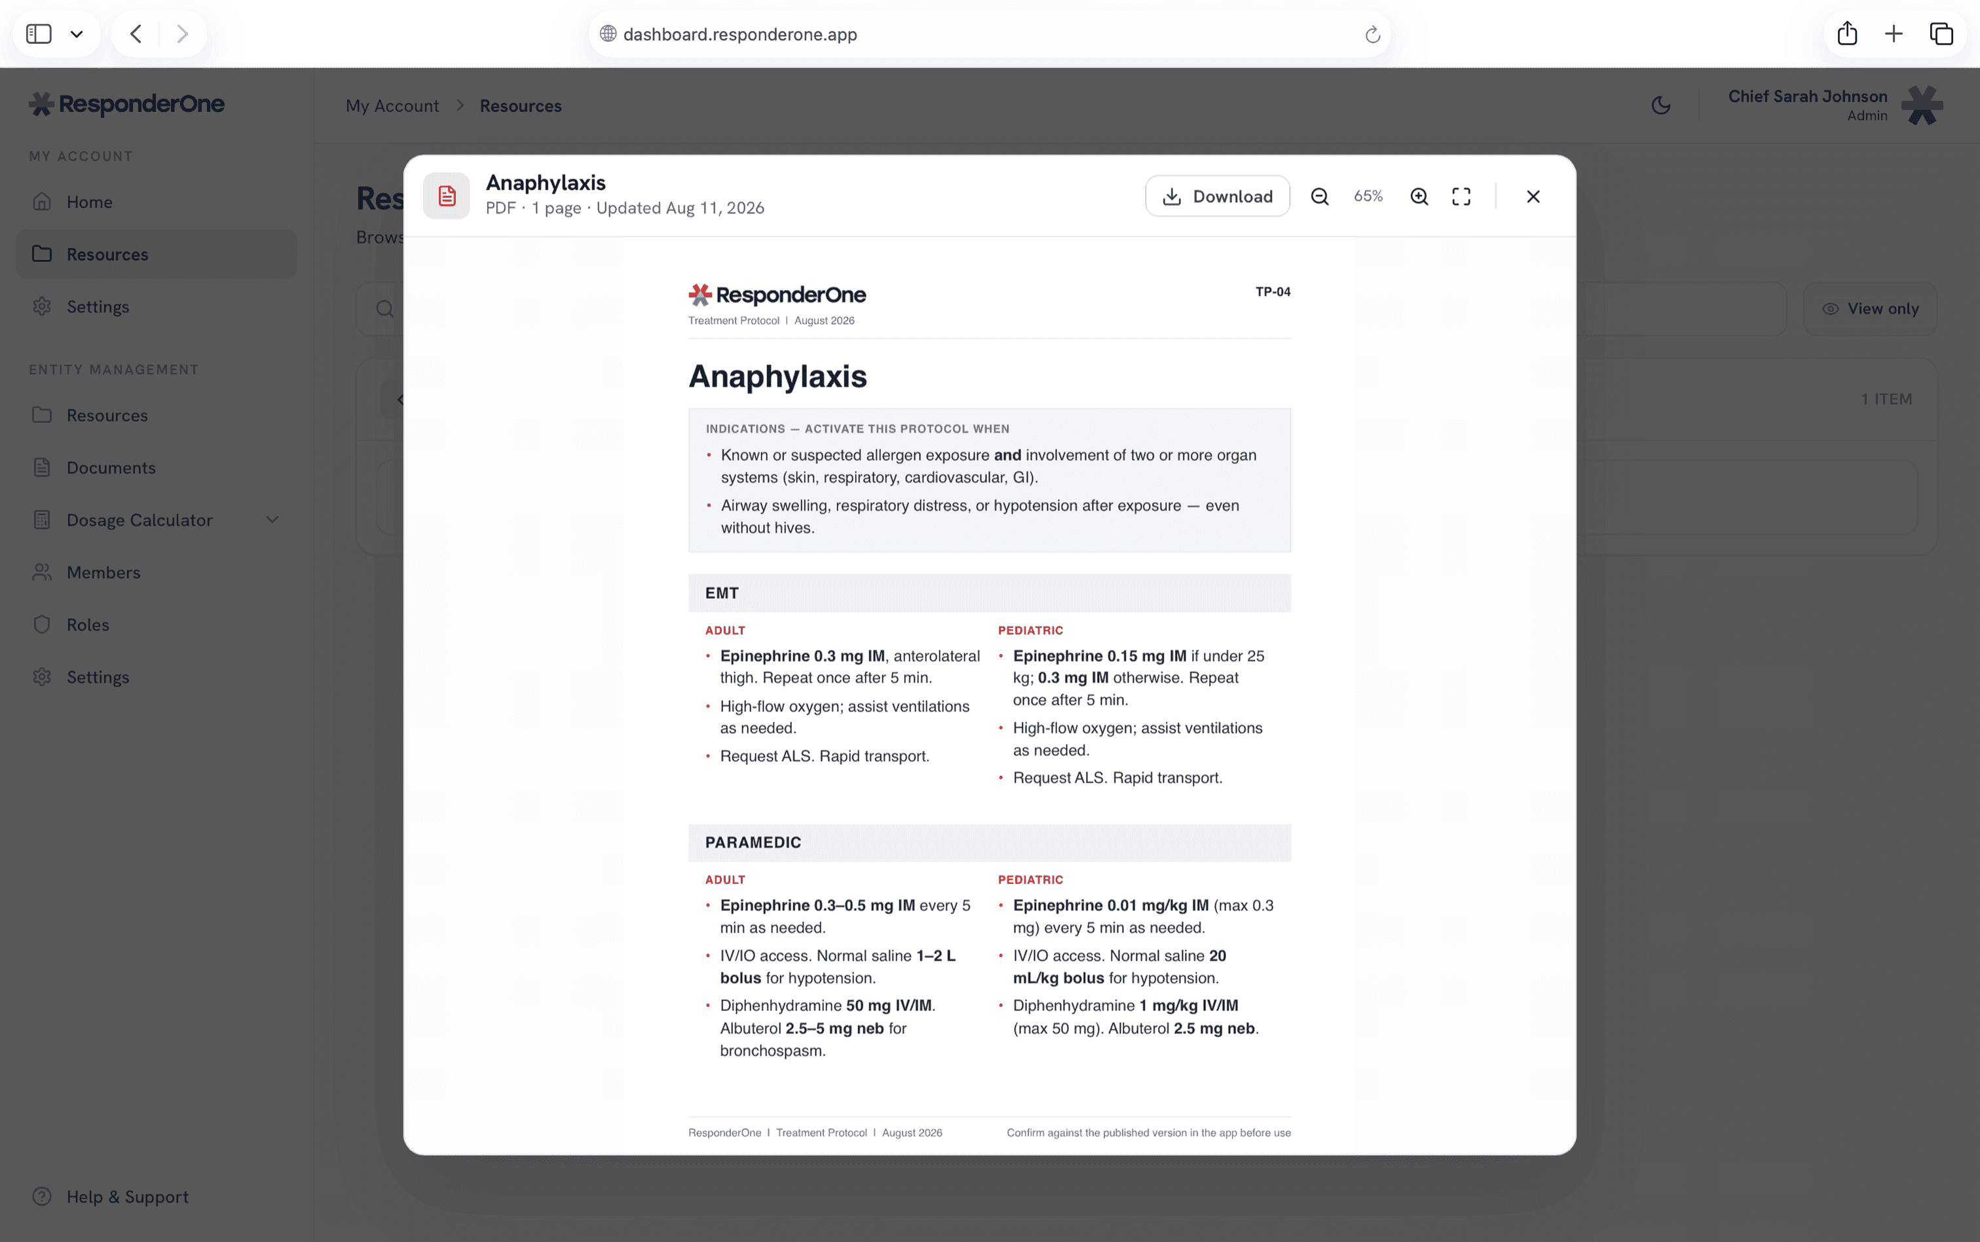Click the search icon behind the dialog
This screenshot has width=1980, height=1242.
[x=384, y=309]
